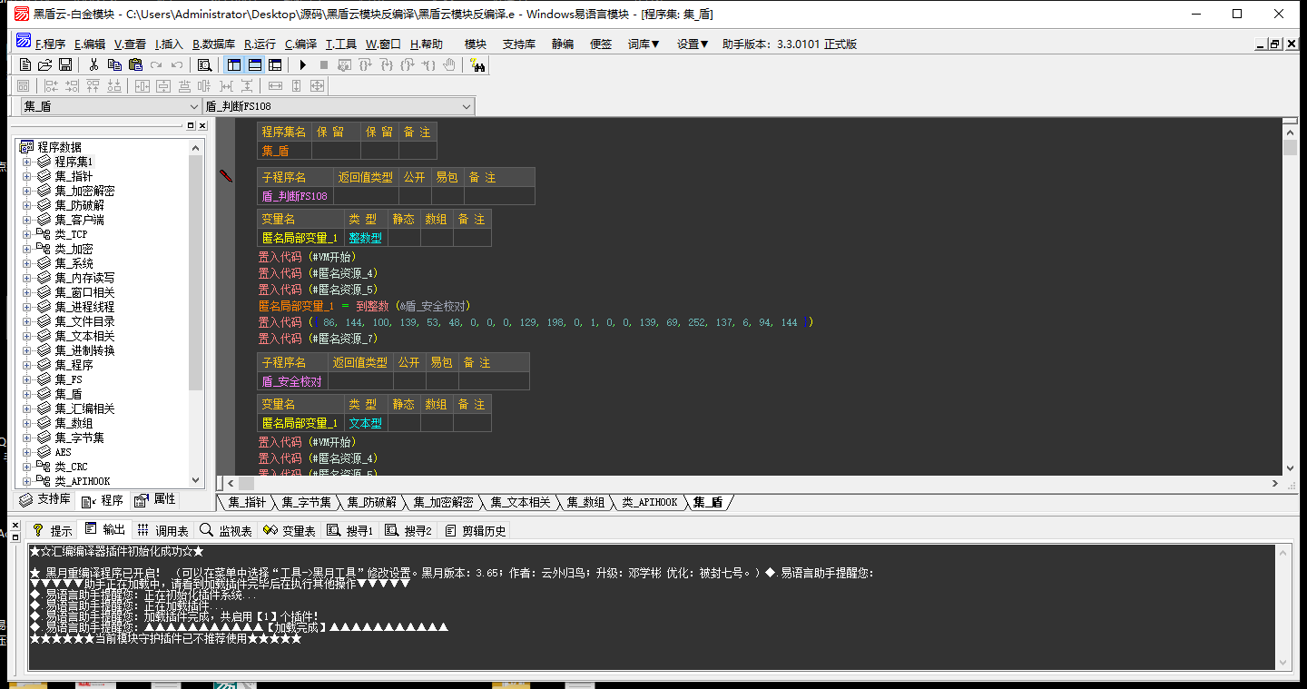Click the Save floppy disk icon
The image size is (1307, 689).
click(65, 65)
